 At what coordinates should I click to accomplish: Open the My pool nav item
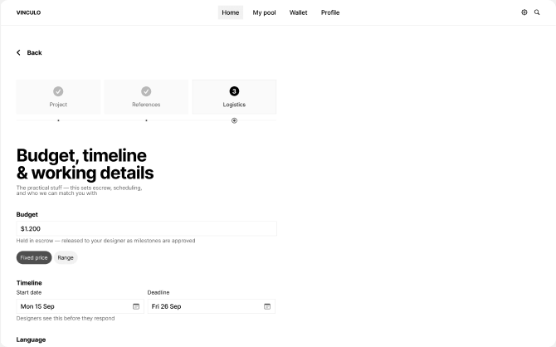(264, 12)
